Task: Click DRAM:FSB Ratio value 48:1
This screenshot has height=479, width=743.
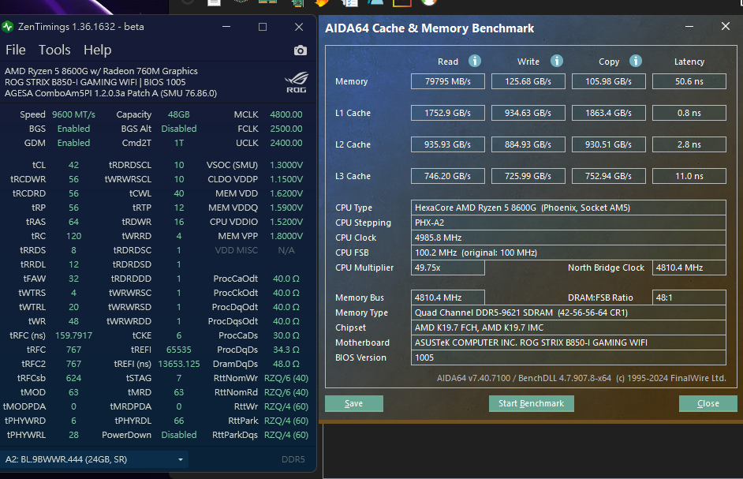Action: (x=689, y=298)
